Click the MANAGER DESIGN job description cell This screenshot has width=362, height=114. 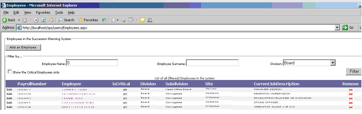coord(268,89)
